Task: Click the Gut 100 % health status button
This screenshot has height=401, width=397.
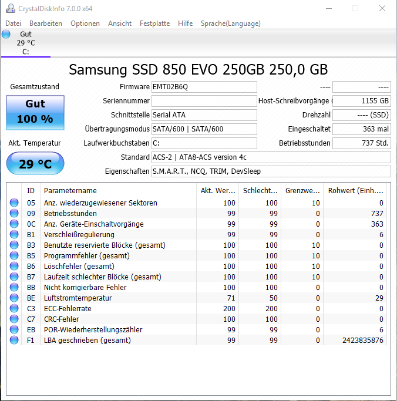Action: (35, 113)
